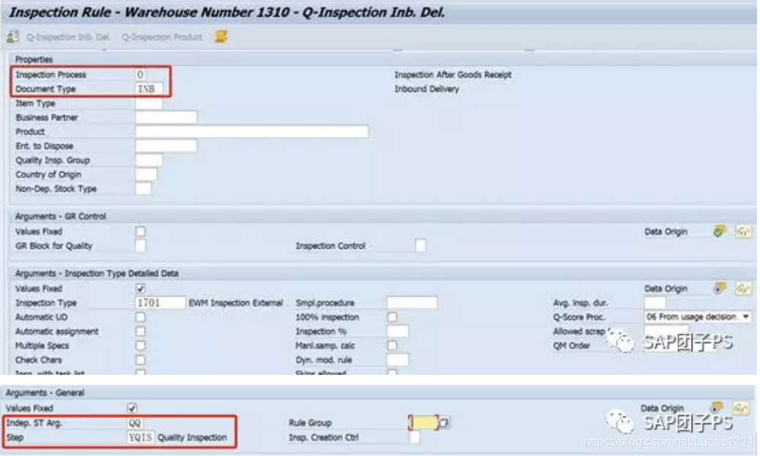Screen dimensions: 760x456
Task: Click the Non-Dep. Stock Type field
Action: (143, 189)
